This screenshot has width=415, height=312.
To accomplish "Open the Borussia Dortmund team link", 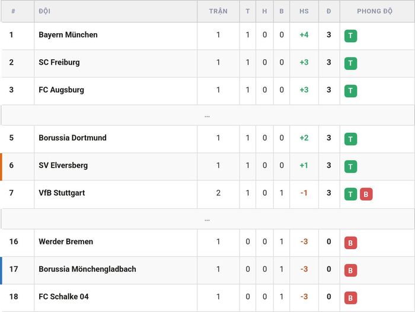I will 72,138.
